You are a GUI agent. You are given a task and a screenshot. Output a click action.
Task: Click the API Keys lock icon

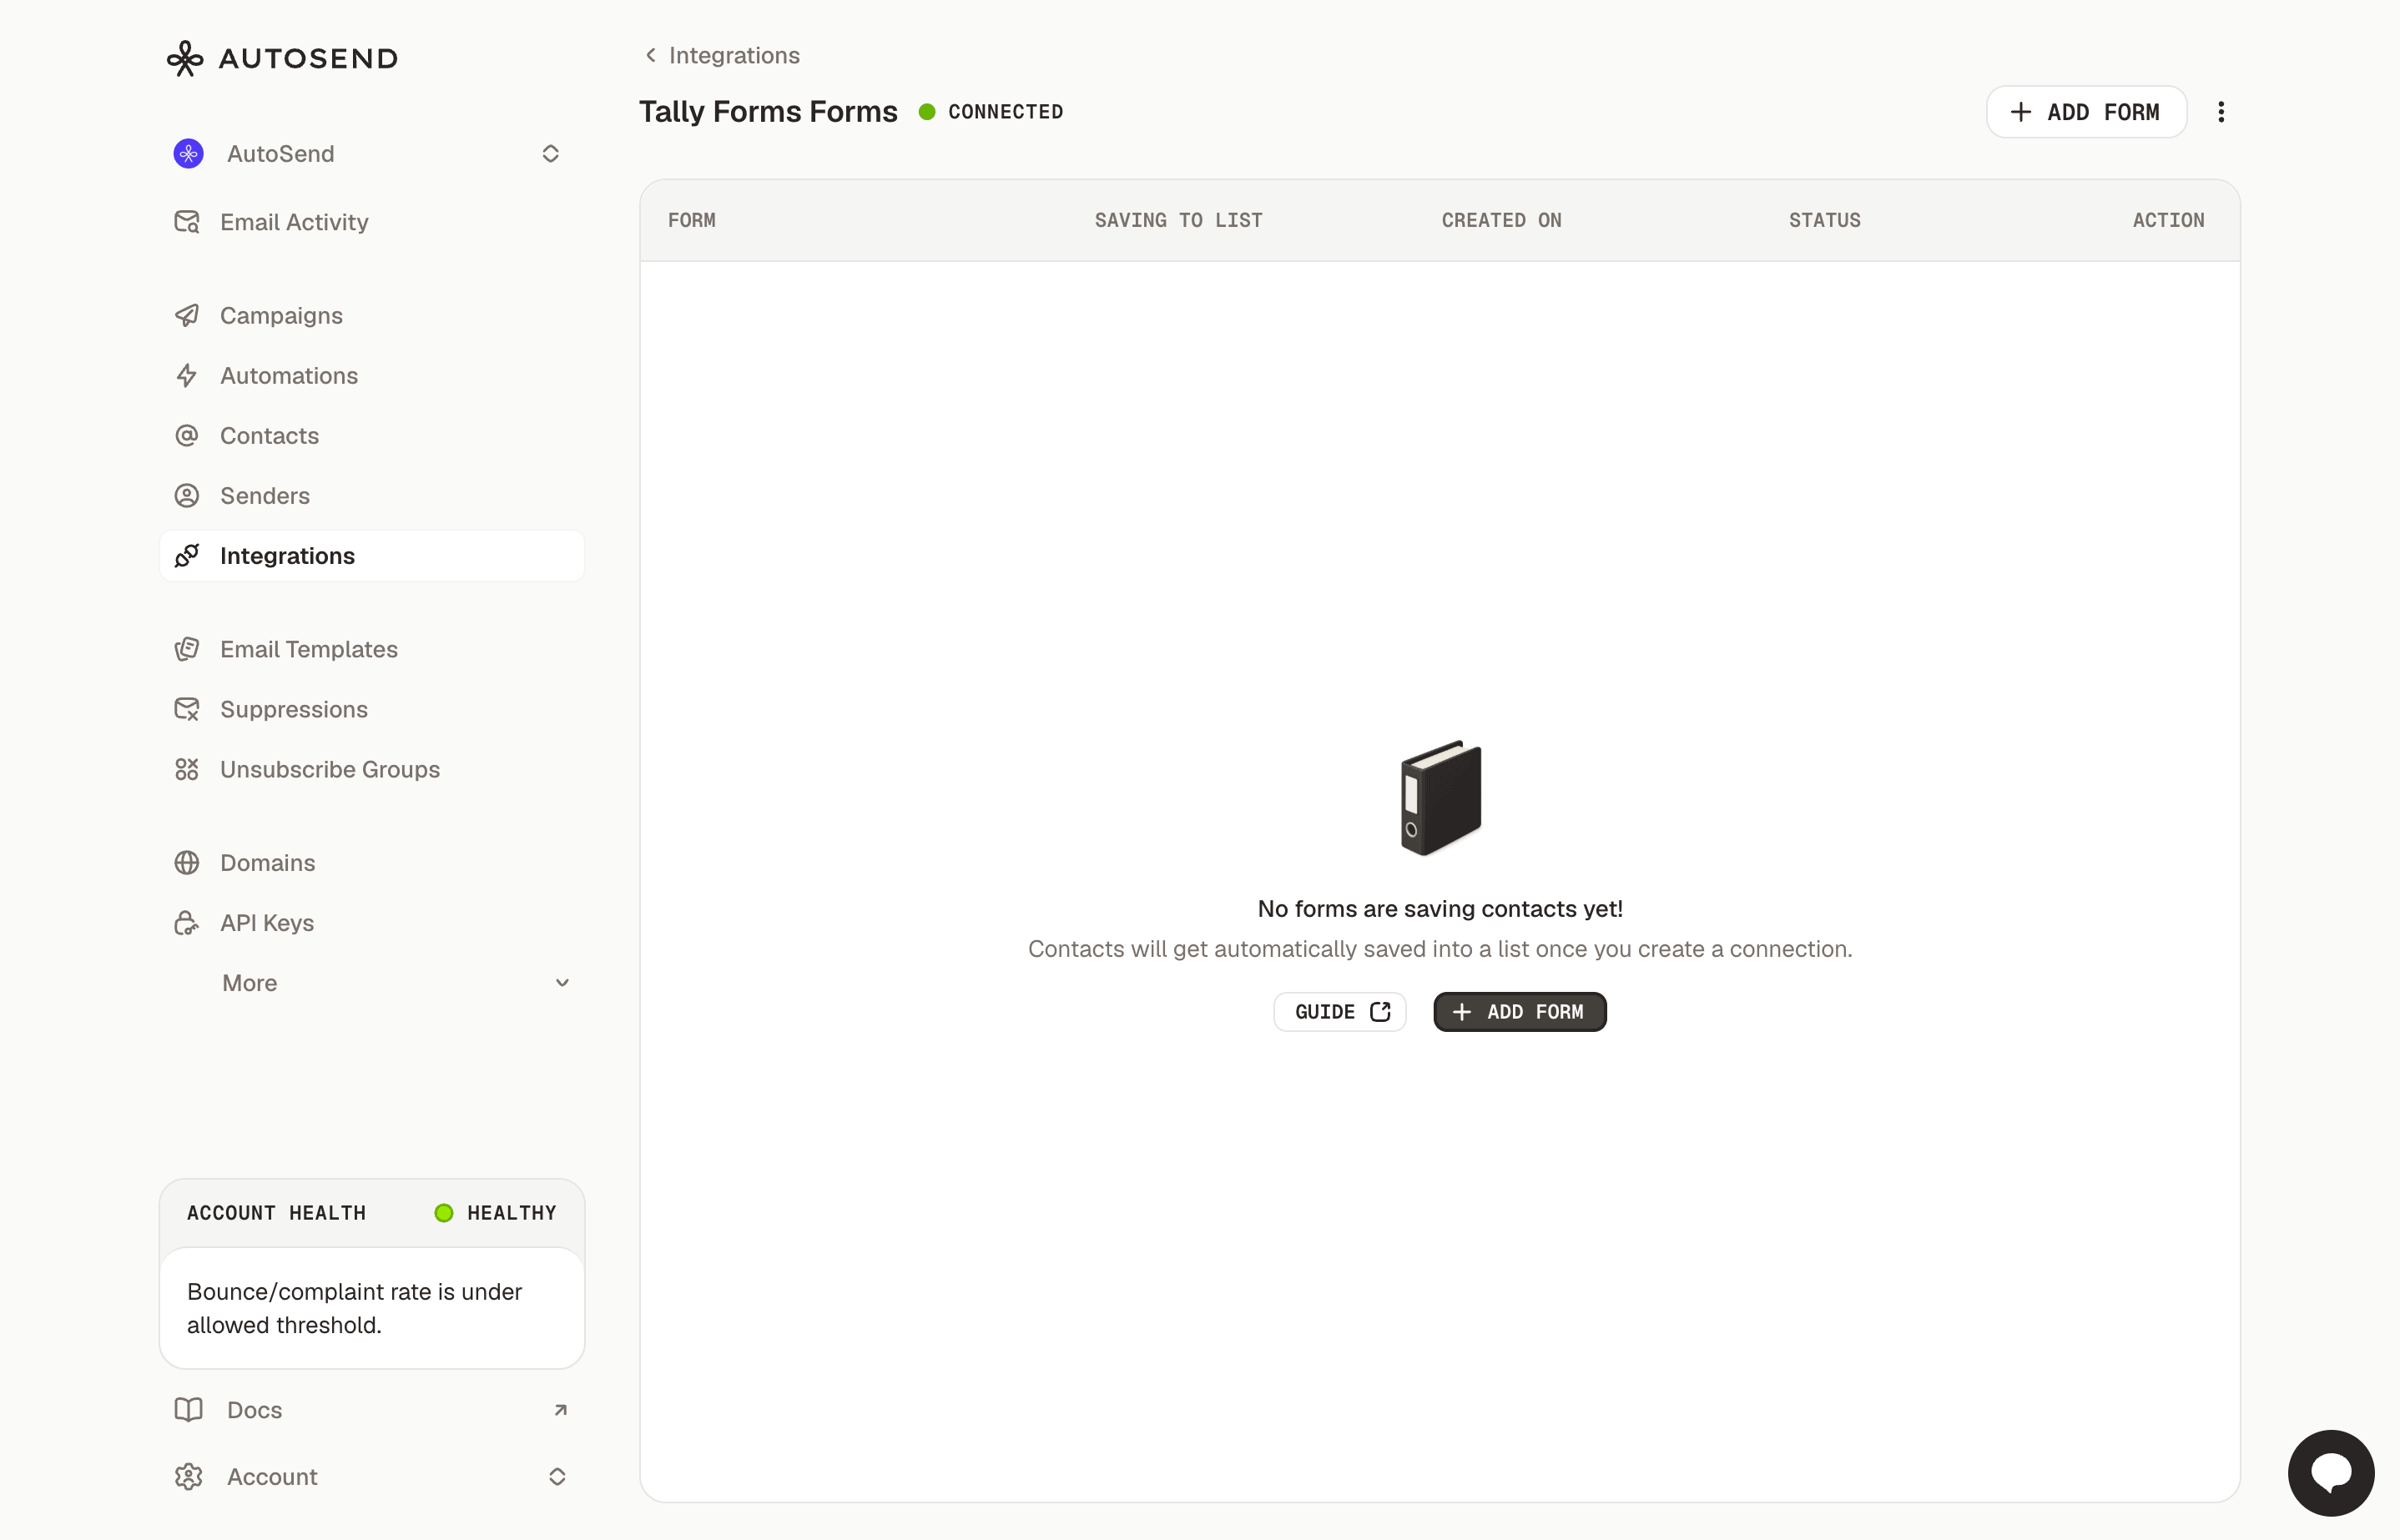point(187,922)
